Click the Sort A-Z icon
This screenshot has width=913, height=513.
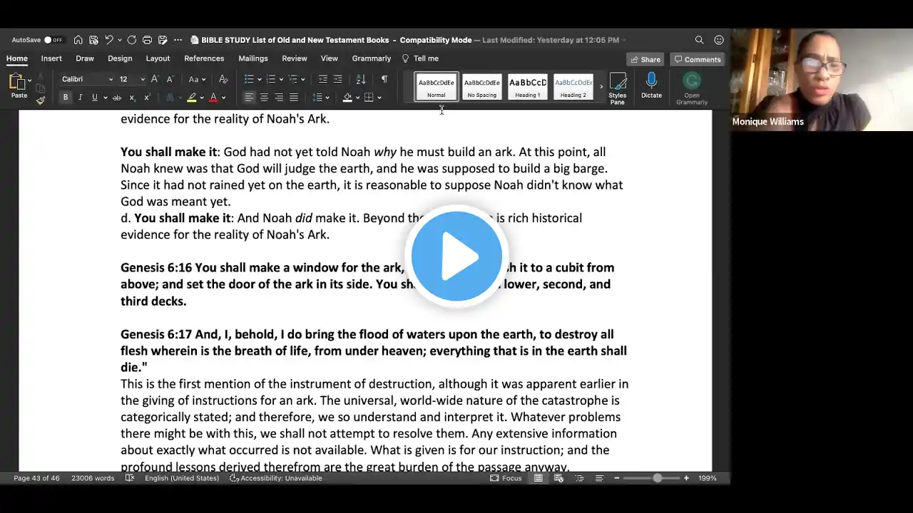[x=361, y=79]
